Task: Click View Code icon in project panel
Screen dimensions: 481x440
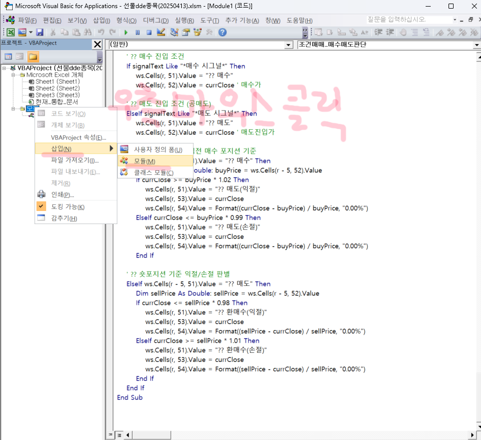Action: click(x=8, y=56)
